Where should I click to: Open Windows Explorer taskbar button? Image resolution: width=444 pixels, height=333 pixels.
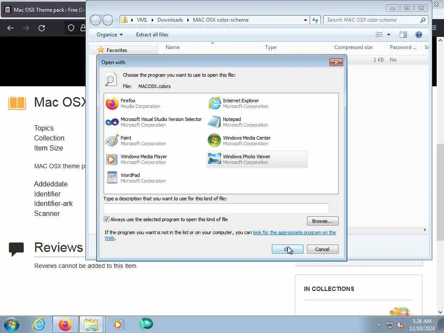[x=91, y=324]
